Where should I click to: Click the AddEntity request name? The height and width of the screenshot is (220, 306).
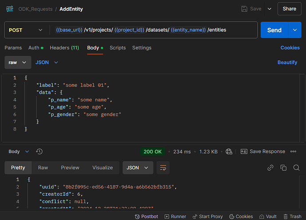(71, 9)
